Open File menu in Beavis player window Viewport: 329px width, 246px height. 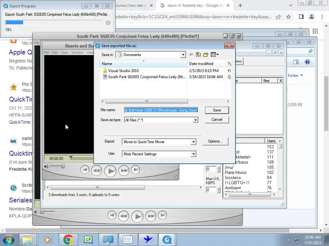click(x=46, y=53)
